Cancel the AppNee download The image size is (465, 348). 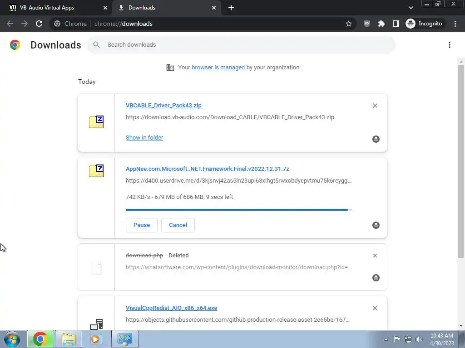click(x=178, y=225)
